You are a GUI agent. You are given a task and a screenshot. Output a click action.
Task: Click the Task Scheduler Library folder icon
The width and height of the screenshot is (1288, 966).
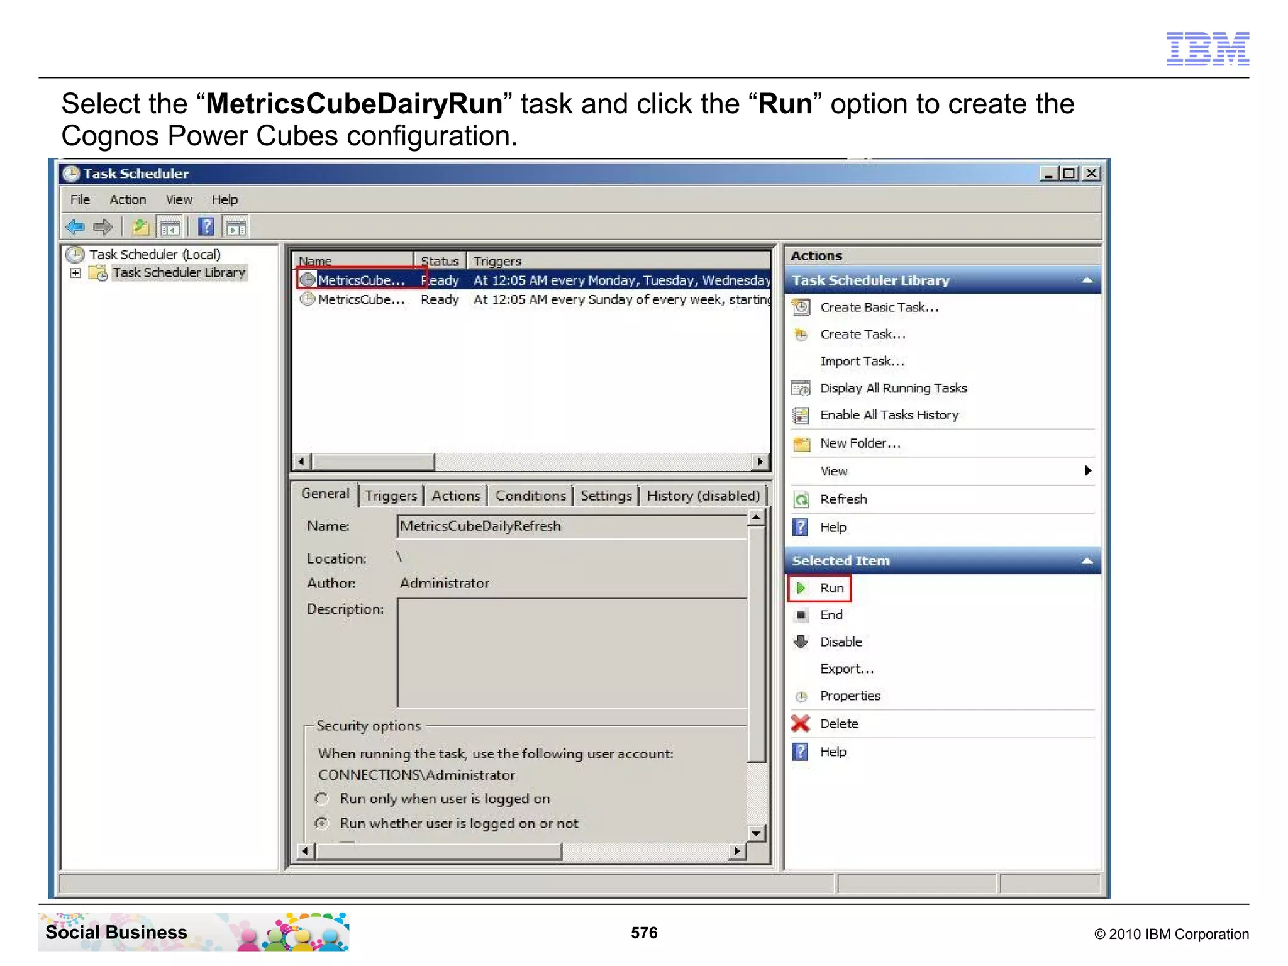point(99,273)
